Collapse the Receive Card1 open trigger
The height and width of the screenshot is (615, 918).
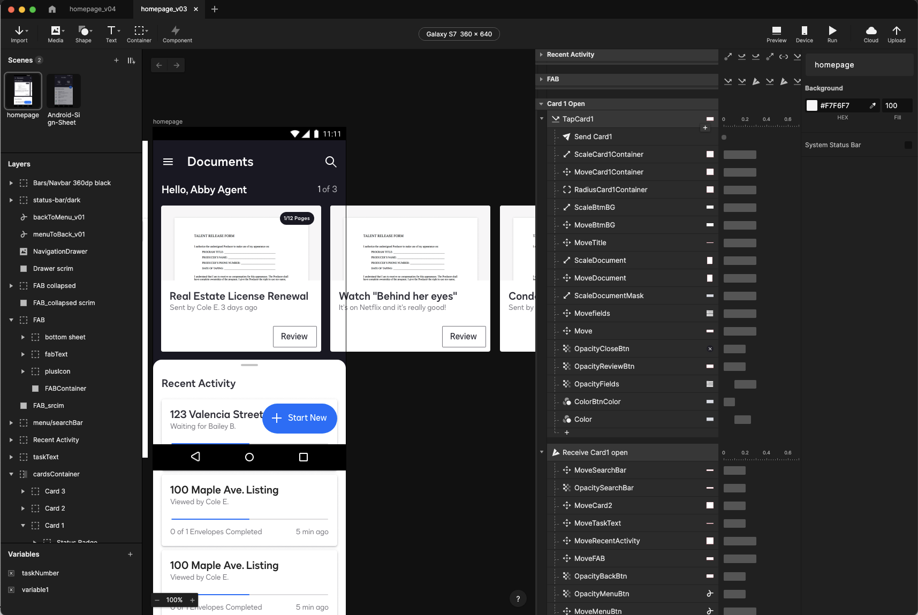point(541,452)
